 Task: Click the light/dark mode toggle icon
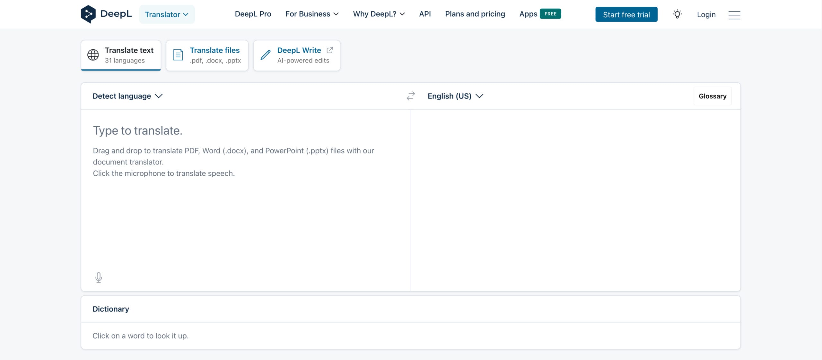tap(677, 14)
